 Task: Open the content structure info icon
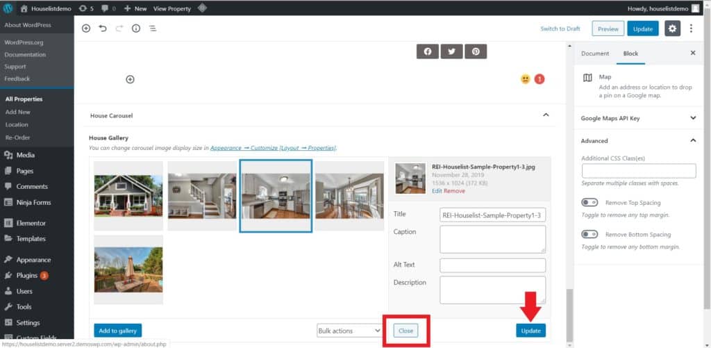click(x=136, y=28)
